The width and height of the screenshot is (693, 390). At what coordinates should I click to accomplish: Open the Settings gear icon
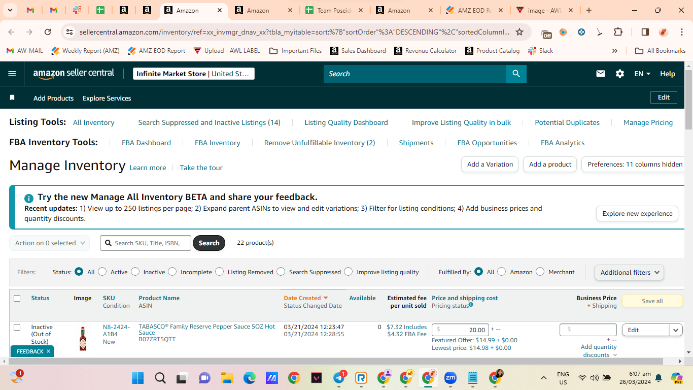(x=620, y=74)
